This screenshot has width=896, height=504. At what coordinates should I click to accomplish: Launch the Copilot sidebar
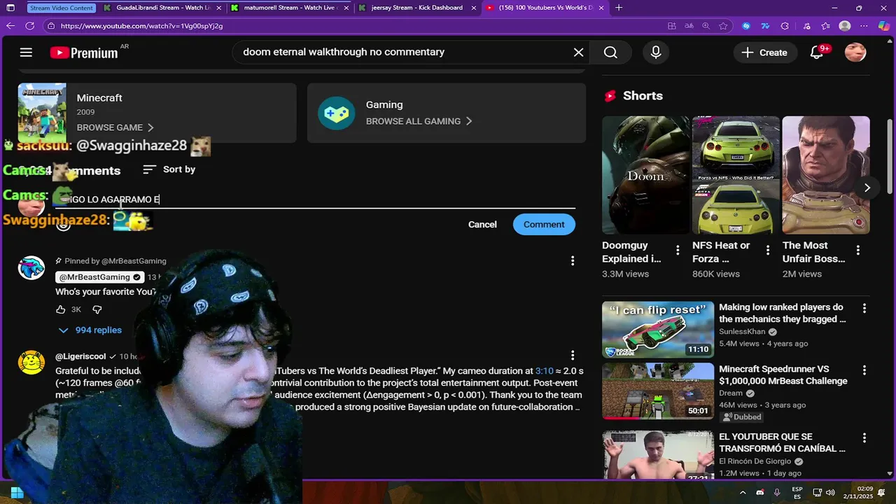[x=884, y=26]
